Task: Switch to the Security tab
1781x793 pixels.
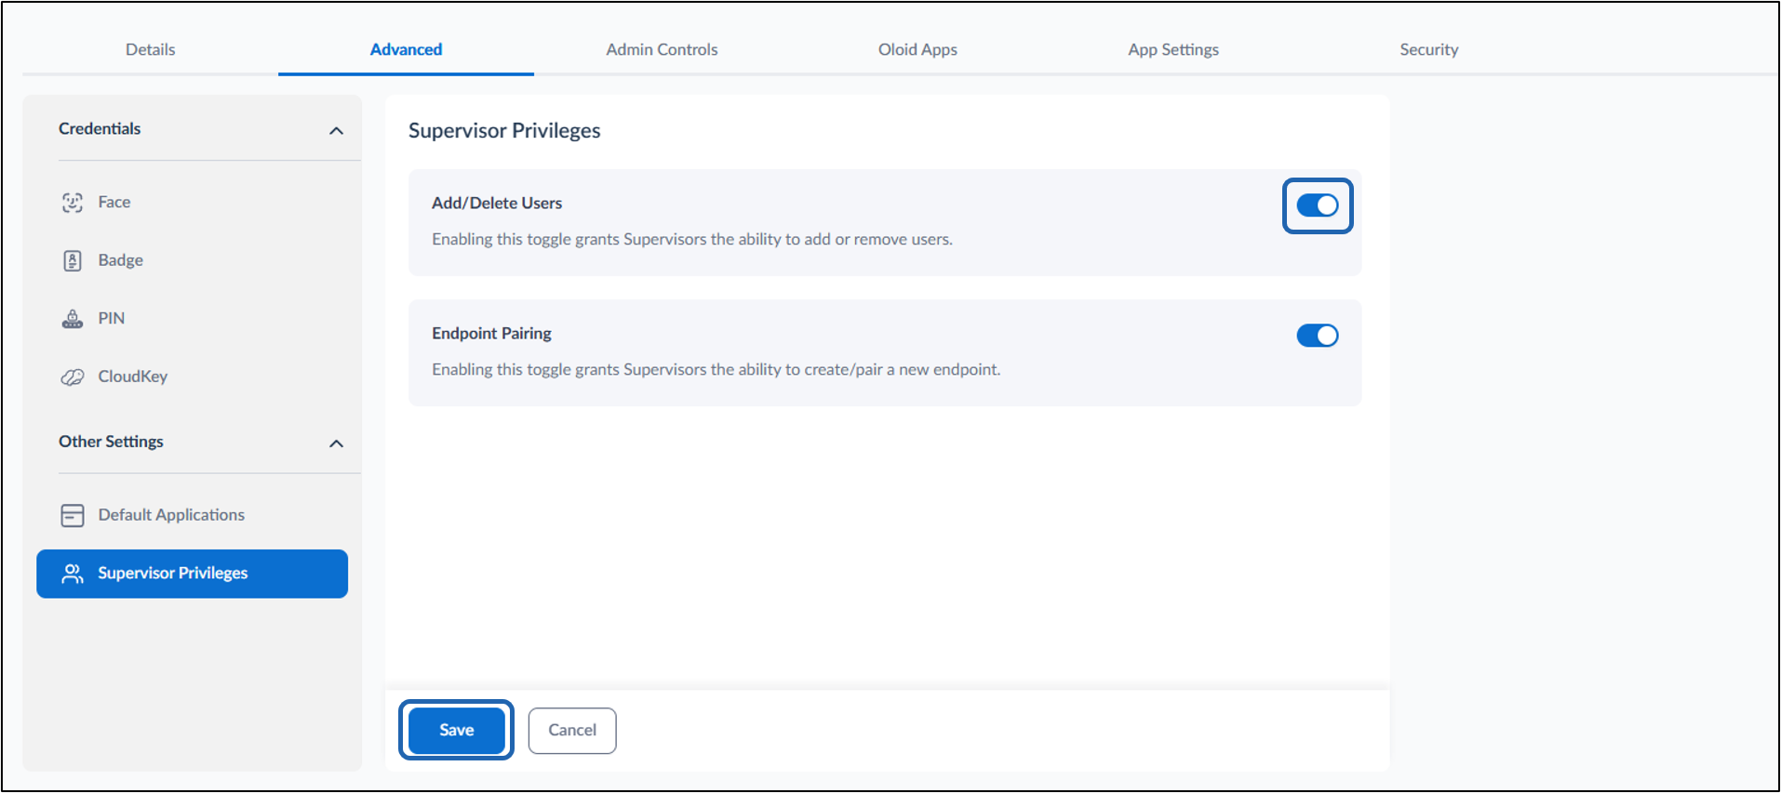Action: pyautogui.click(x=1429, y=49)
